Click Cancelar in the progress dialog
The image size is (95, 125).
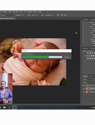coord(67,57)
